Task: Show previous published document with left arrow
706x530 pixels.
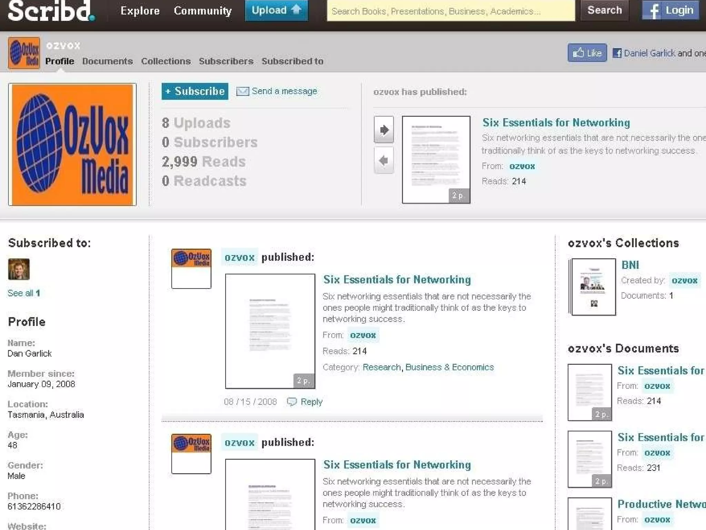Action: click(384, 160)
